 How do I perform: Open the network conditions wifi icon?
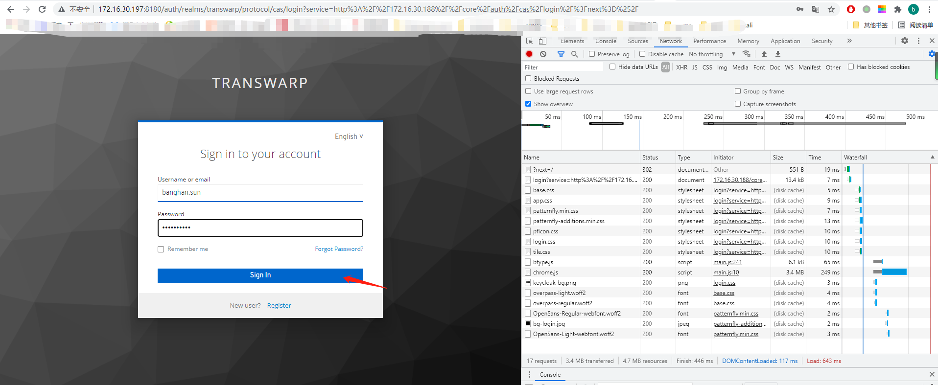[747, 54]
